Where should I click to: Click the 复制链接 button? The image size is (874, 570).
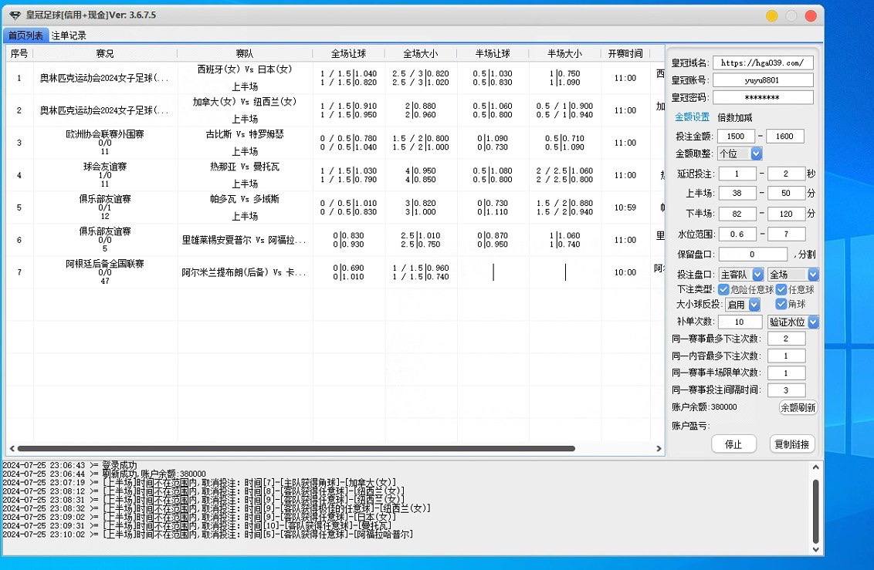792,444
